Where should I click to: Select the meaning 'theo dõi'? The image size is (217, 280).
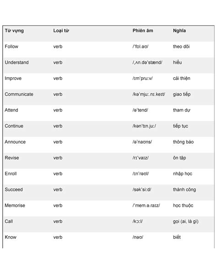[x=181, y=47]
